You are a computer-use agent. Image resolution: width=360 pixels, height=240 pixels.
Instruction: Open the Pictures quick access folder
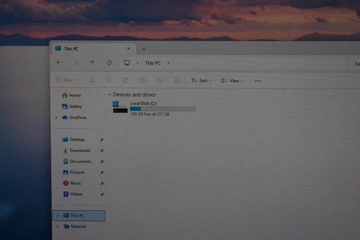click(74, 172)
